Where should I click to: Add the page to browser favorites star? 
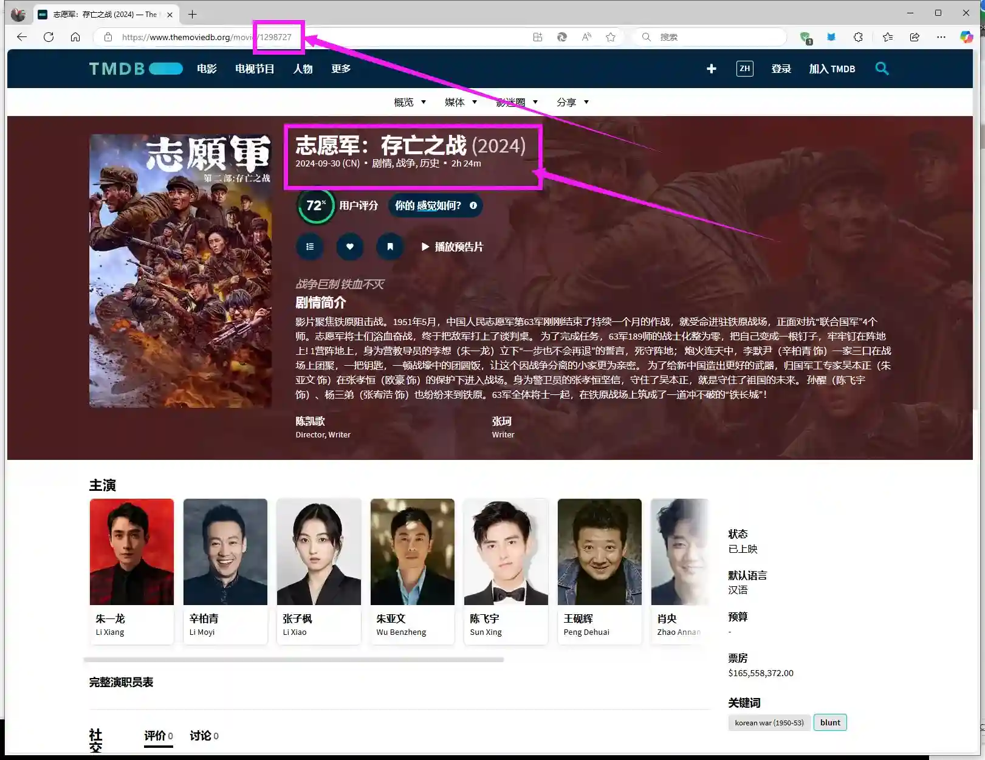pos(611,36)
